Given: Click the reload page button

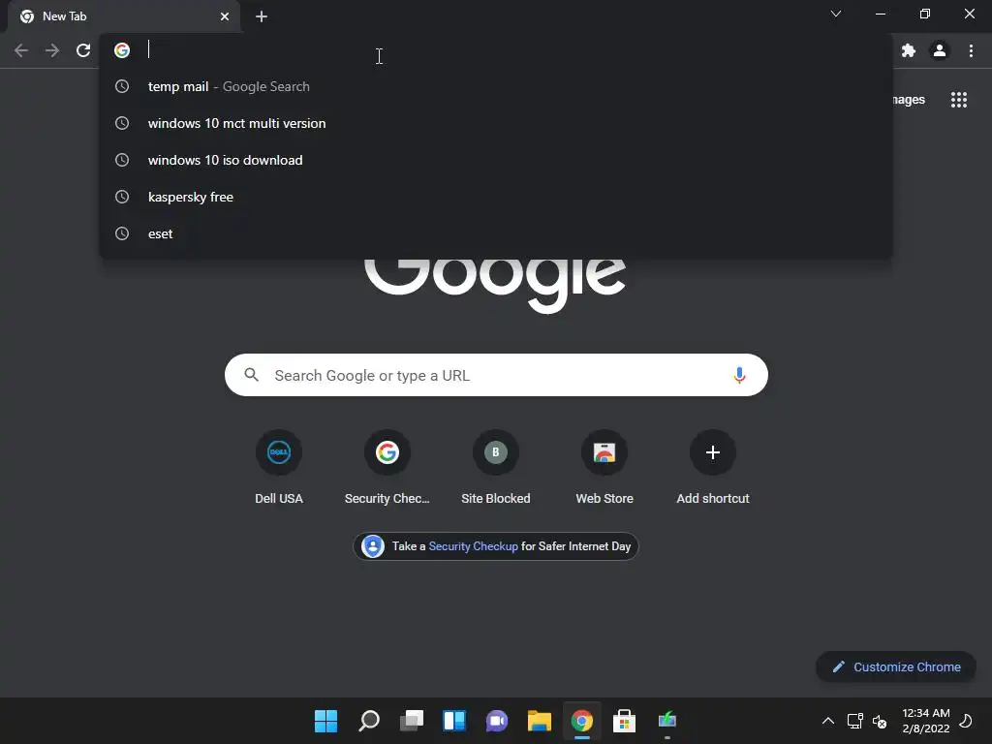Looking at the screenshot, I should coord(83,50).
